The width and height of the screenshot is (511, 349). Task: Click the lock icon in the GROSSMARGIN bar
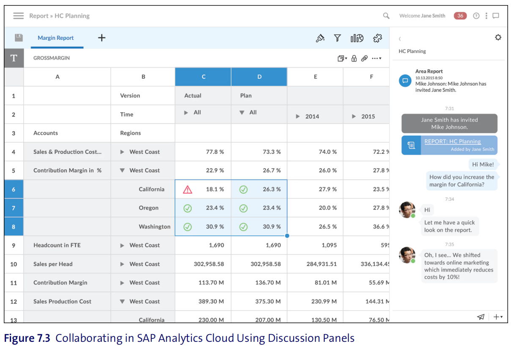tap(354, 58)
